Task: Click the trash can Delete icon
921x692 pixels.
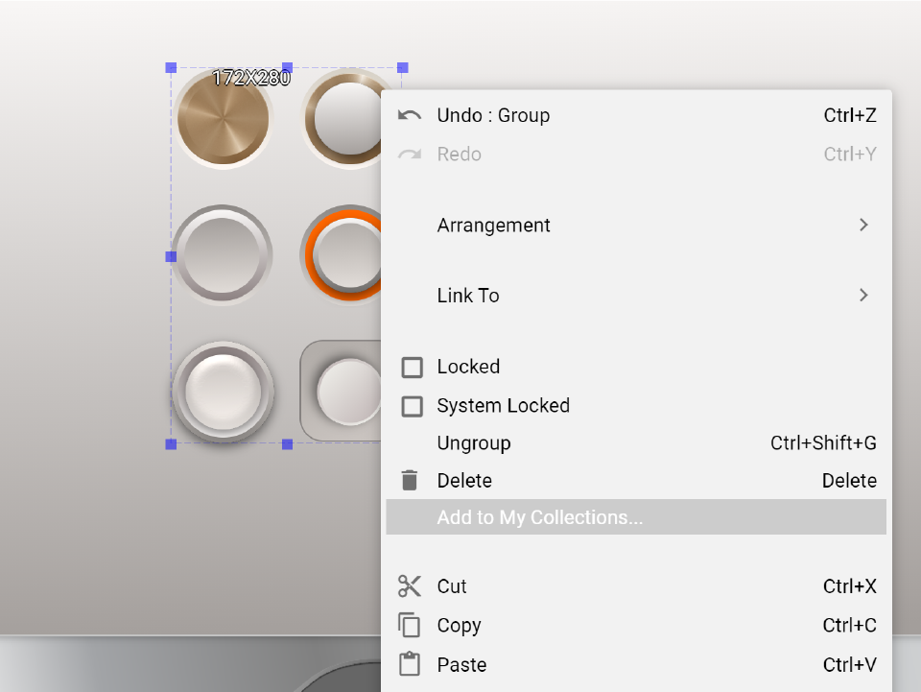Action: click(410, 480)
